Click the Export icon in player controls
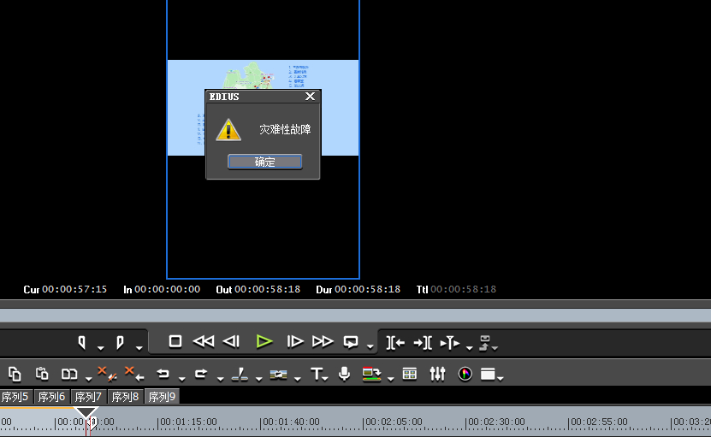The image size is (711, 437). tap(485, 343)
